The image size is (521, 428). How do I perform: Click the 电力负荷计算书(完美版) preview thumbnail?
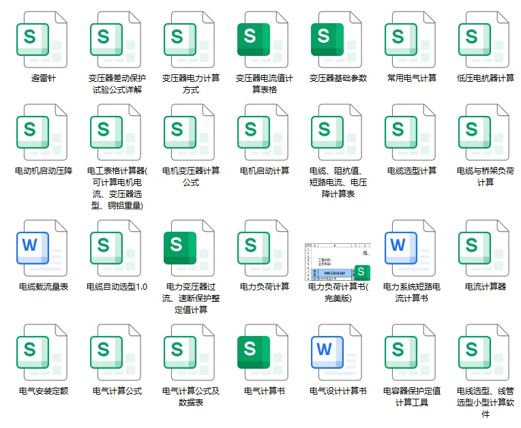point(338,262)
